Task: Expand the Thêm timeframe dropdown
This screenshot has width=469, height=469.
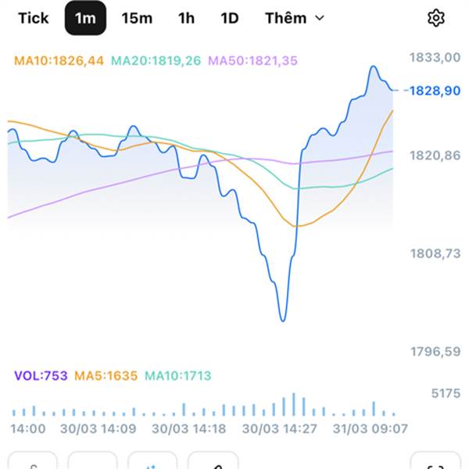Action: pyautogui.click(x=294, y=18)
